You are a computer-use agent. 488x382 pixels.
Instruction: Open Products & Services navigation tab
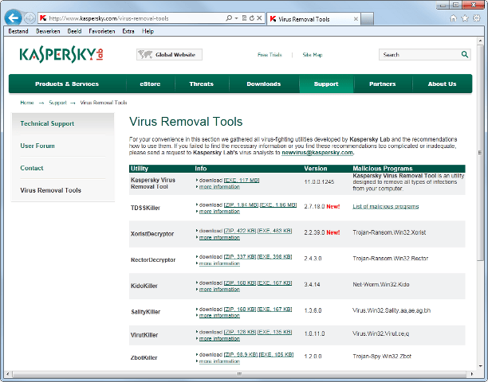pos(67,84)
